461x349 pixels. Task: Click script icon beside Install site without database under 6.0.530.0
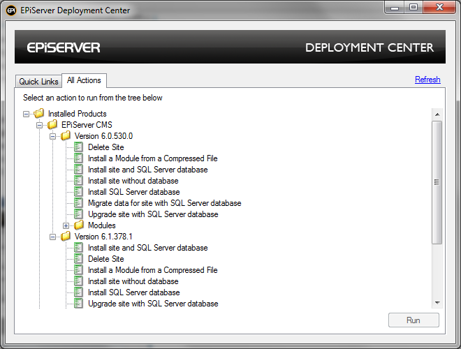click(x=79, y=181)
